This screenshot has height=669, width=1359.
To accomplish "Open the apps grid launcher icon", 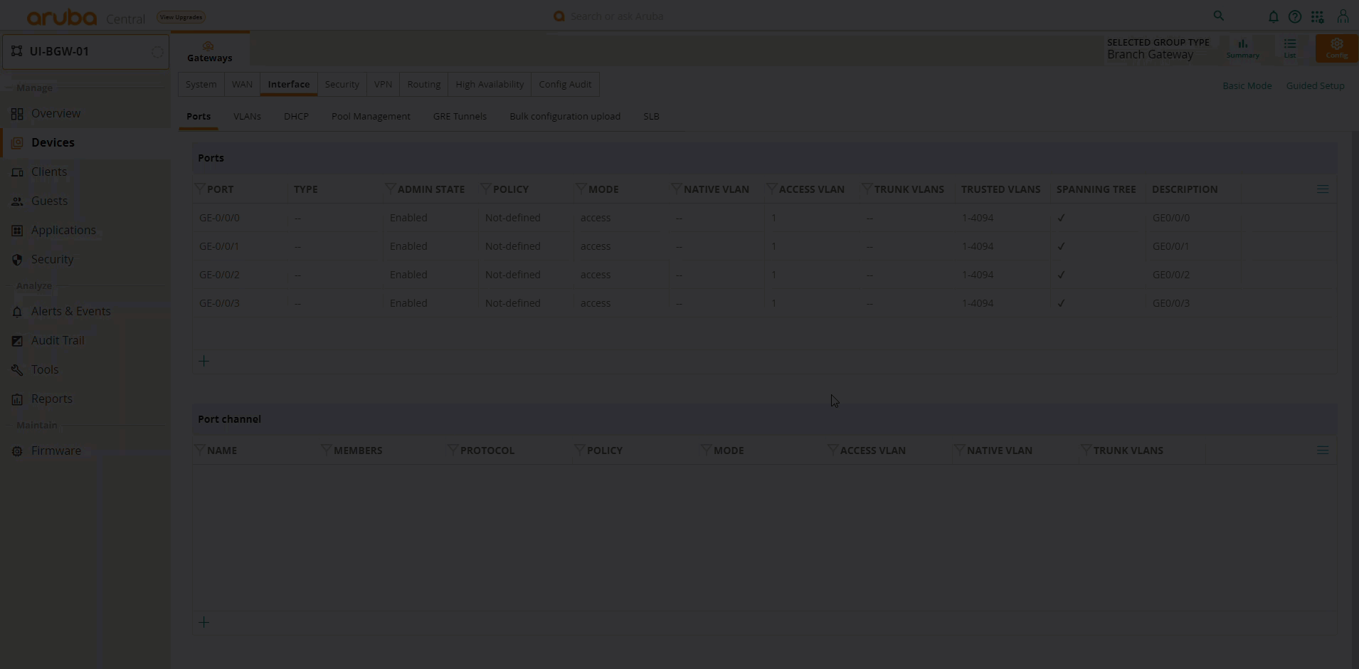I will [x=1317, y=16].
